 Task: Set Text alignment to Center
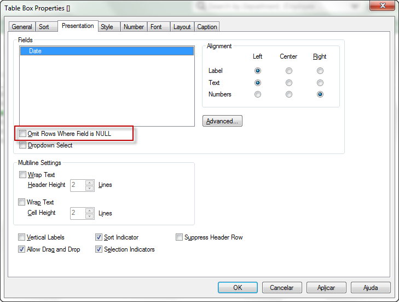[x=289, y=83]
